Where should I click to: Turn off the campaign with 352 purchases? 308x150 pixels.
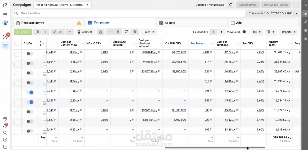[30, 102]
